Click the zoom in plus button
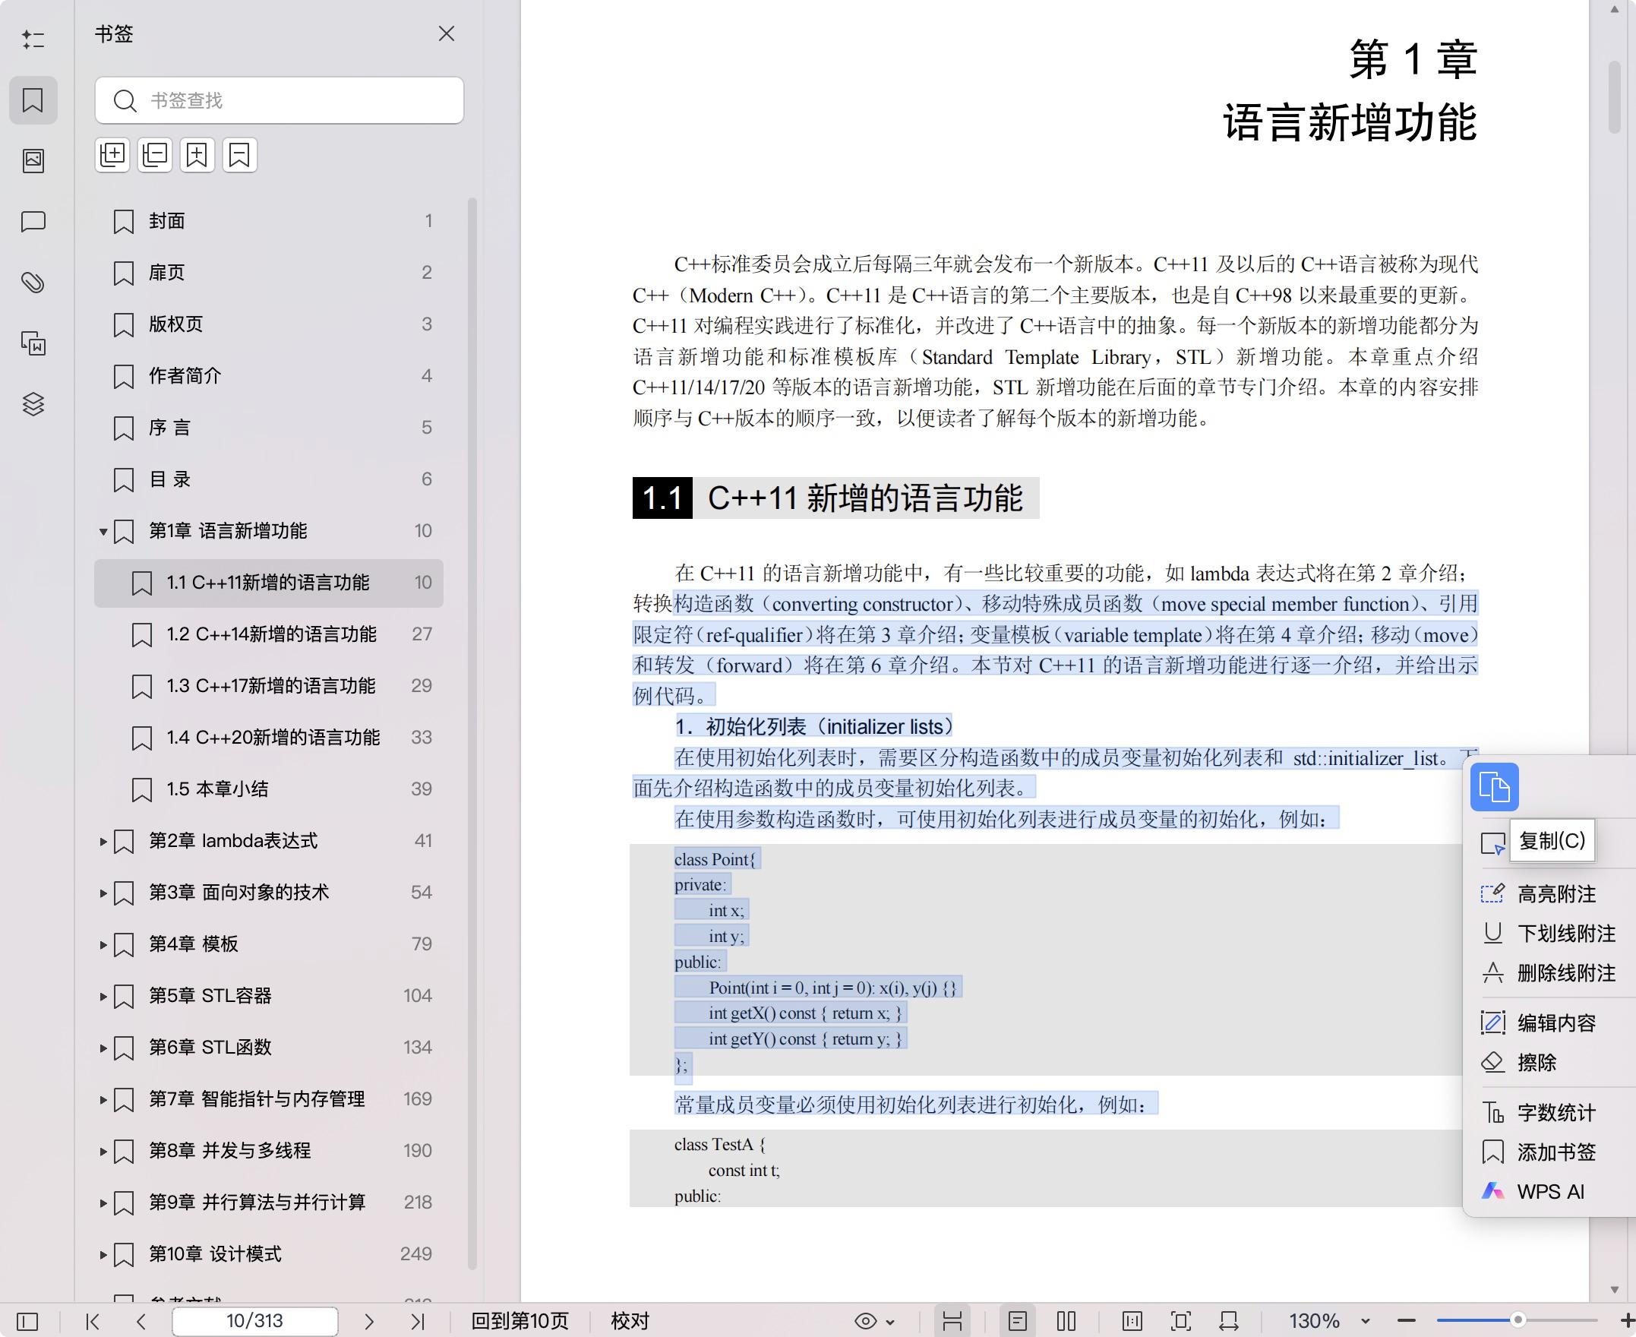The image size is (1636, 1337). tap(1626, 1322)
